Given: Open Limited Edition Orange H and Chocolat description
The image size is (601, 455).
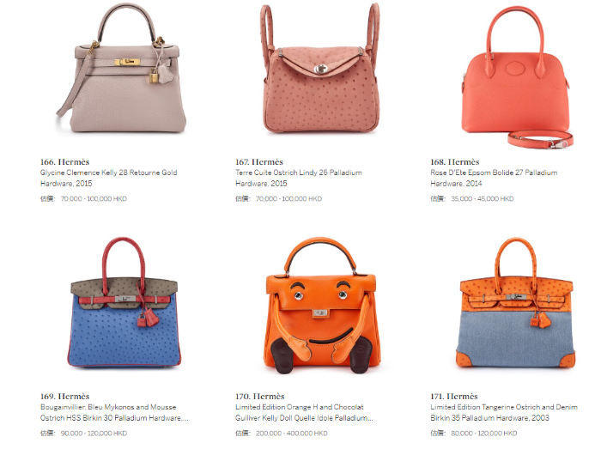Looking at the screenshot, I should click(304, 412).
